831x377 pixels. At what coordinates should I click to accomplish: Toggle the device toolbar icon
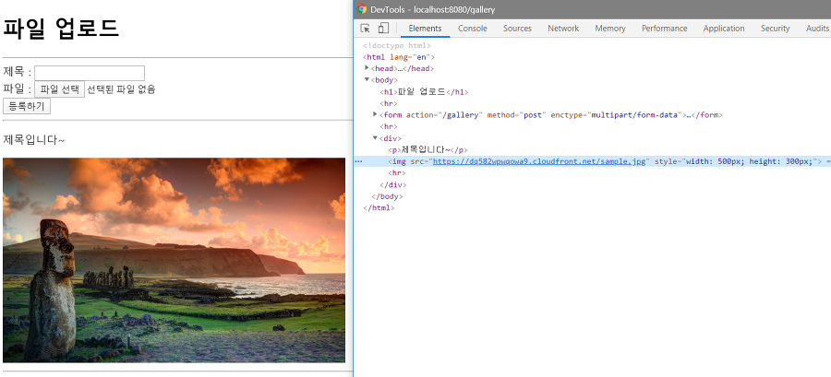(x=382, y=29)
